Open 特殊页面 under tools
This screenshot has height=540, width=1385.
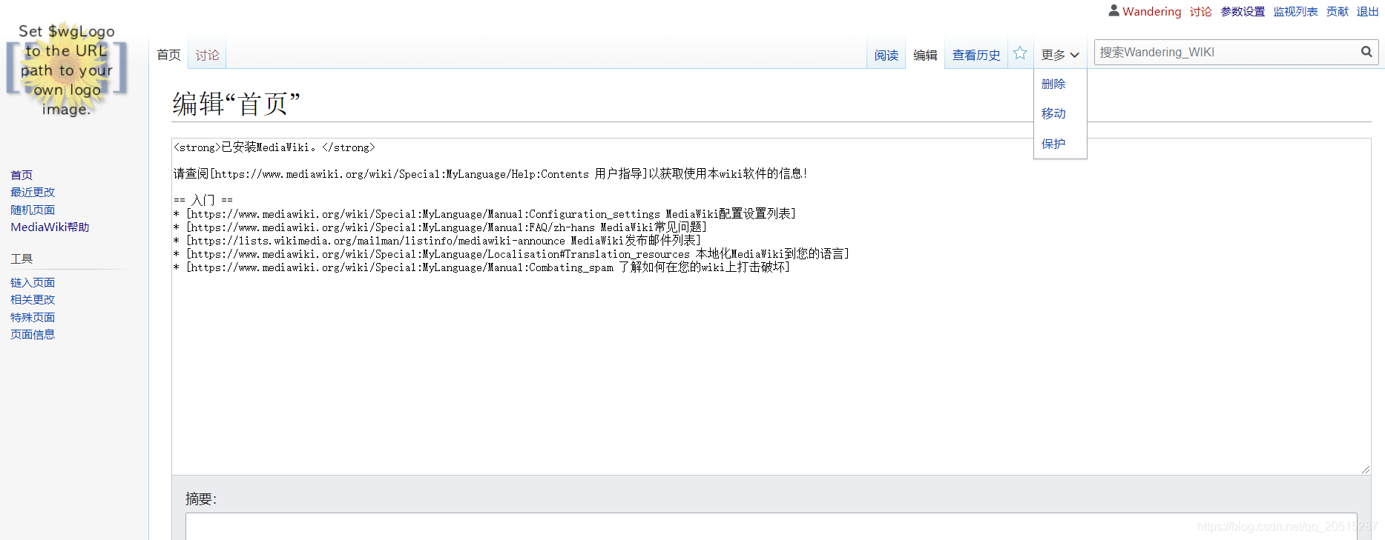(x=33, y=317)
